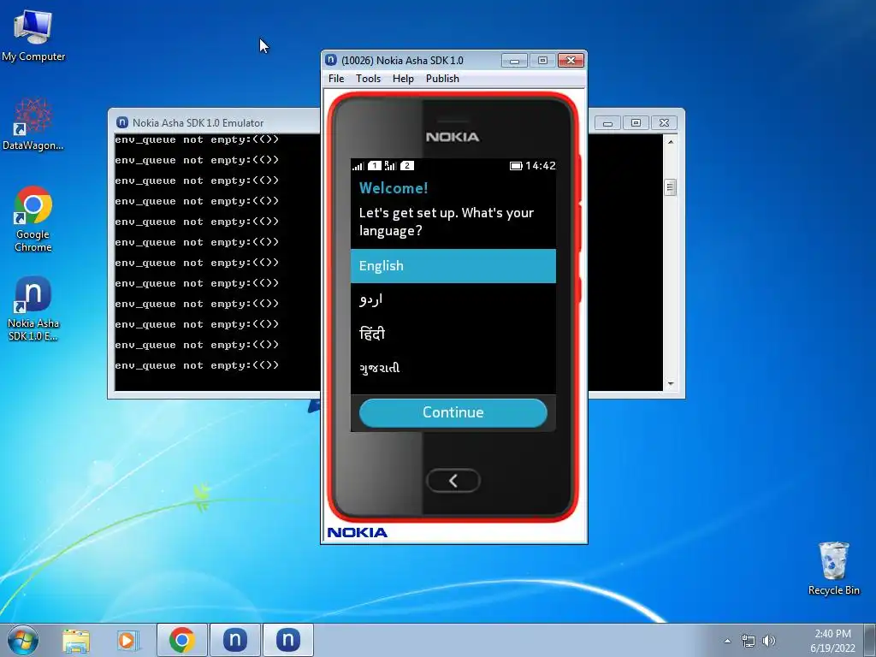Select English language on the phone screen
876x657 pixels.
click(453, 266)
